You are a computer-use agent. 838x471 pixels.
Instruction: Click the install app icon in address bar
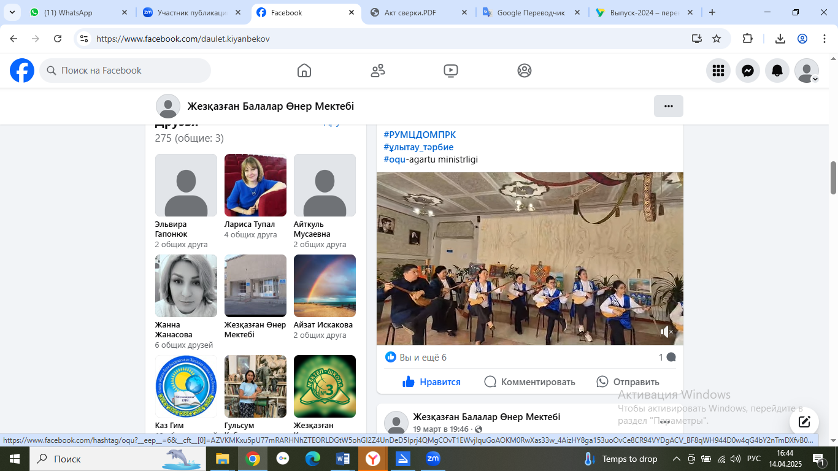pyautogui.click(x=696, y=39)
